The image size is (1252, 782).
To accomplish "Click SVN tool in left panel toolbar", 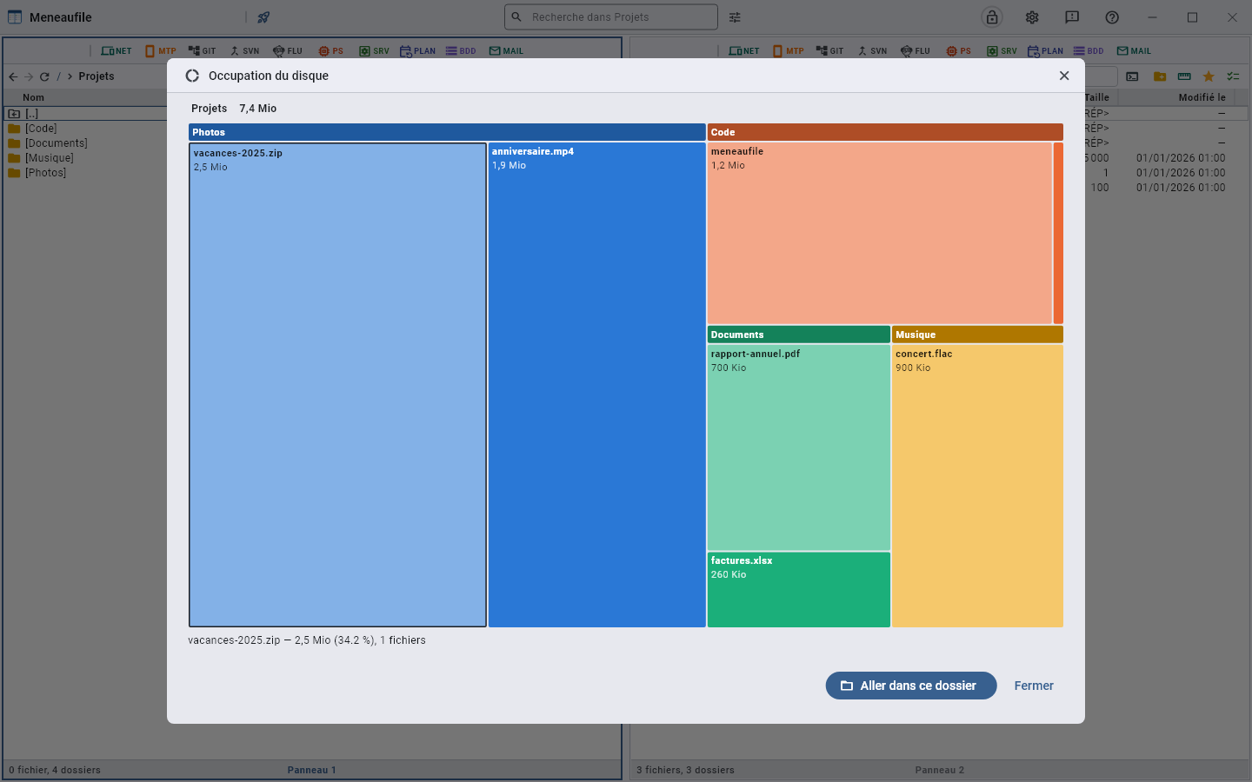I will tap(244, 51).
